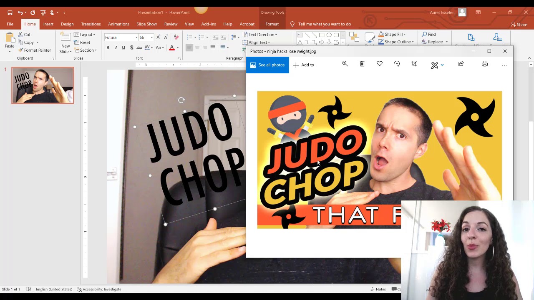Open the Shape Fill dropdown
534x300 pixels.
(x=392, y=34)
